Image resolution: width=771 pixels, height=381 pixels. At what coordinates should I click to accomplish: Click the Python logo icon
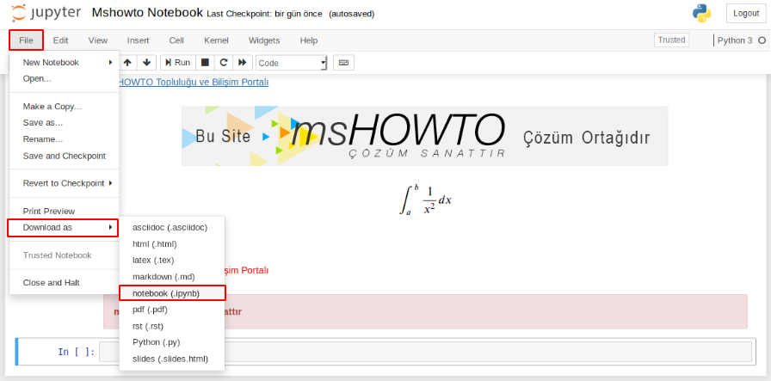[701, 13]
